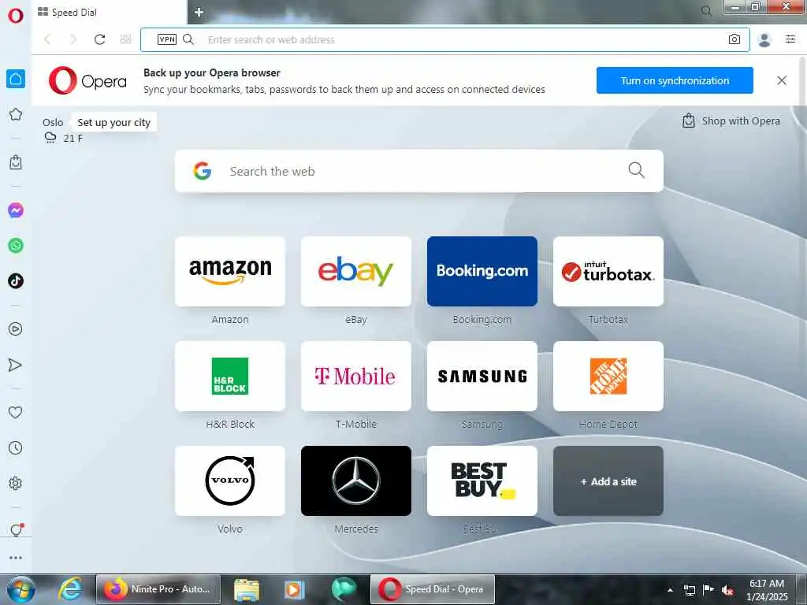
Task: Open the teal taskbar app icon
Action: [x=344, y=589]
